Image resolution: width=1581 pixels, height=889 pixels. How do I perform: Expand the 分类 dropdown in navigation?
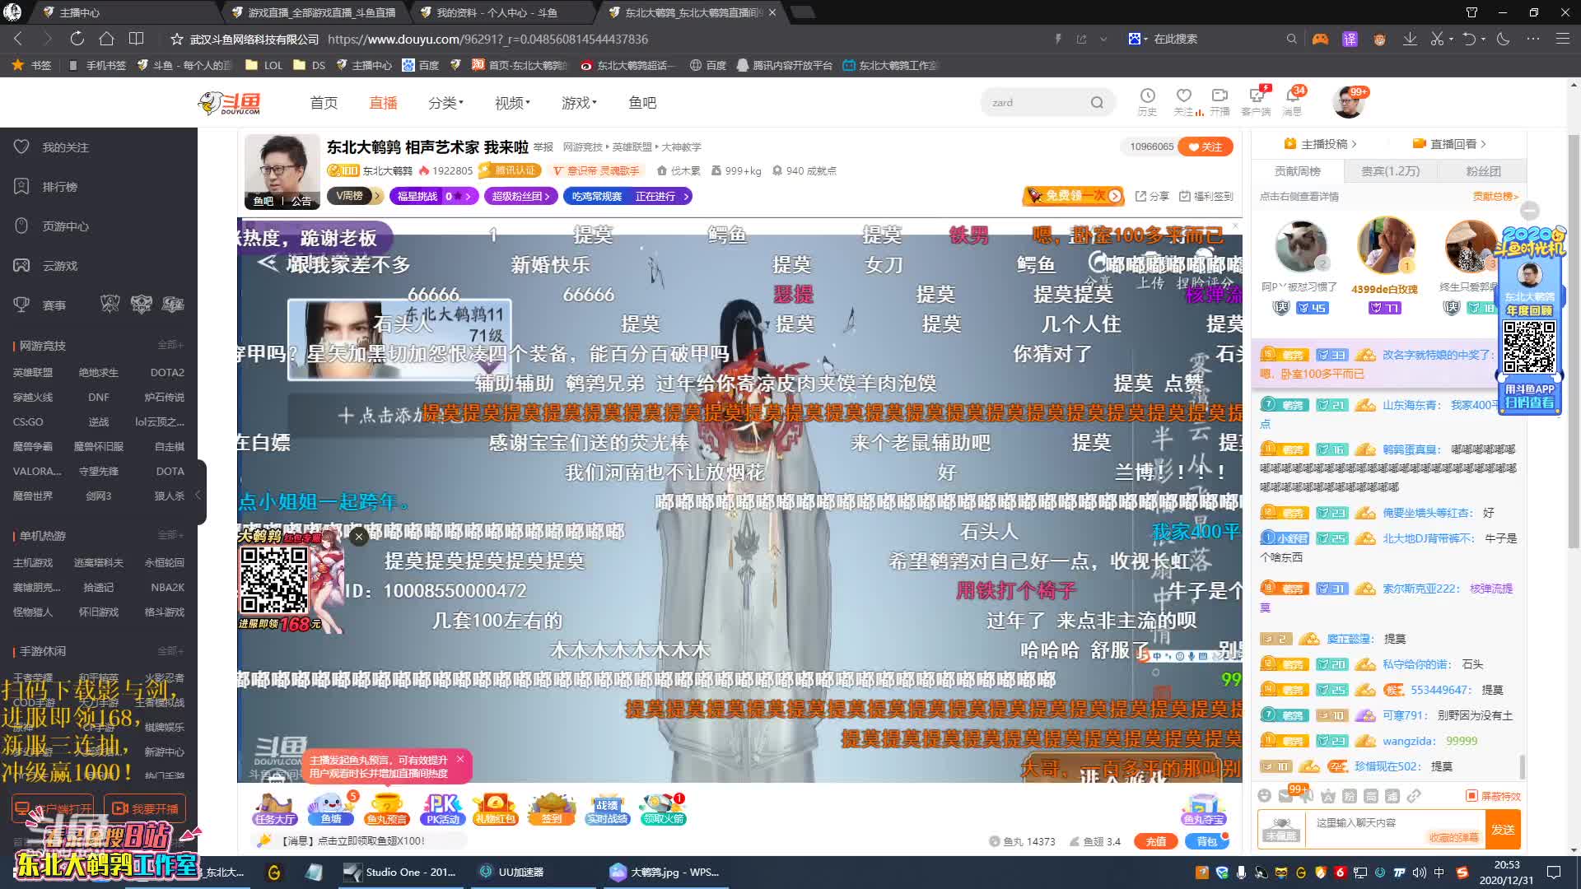[445, 103]
